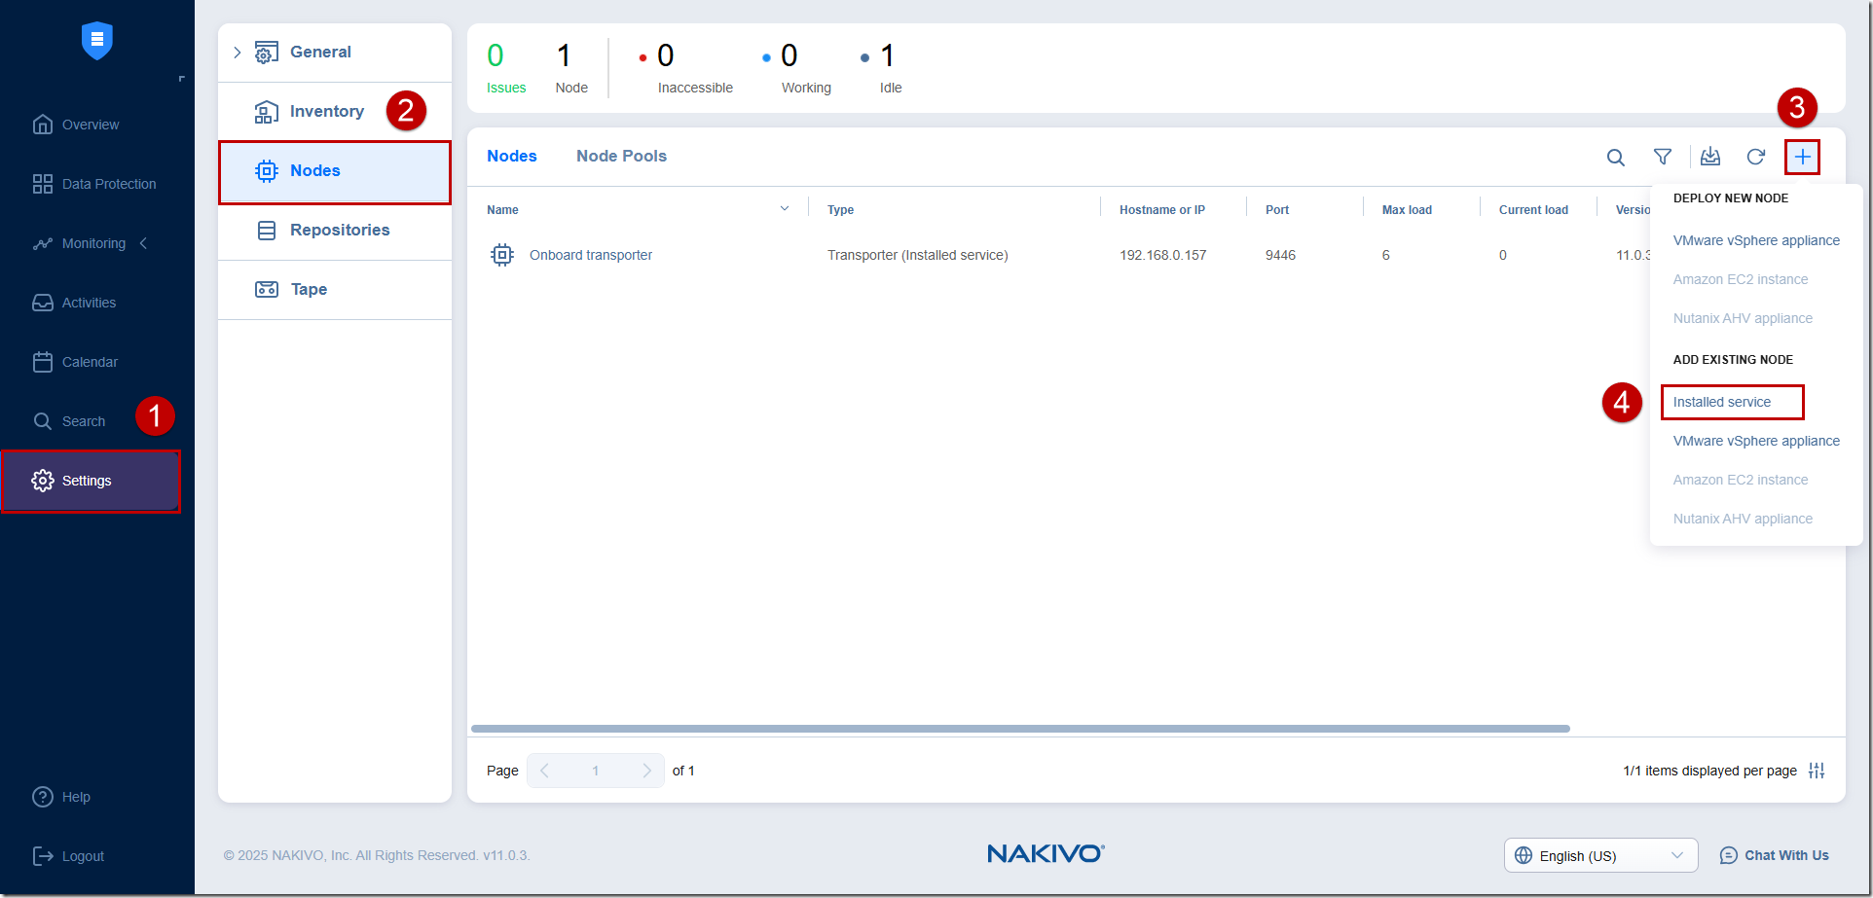Go to next page arrow
Screen dimensions: 1873x898
click(x=647, y=771)
